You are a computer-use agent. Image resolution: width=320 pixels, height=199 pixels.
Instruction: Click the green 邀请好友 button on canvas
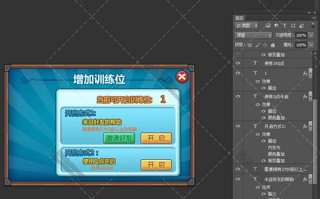tap(119, 138)
